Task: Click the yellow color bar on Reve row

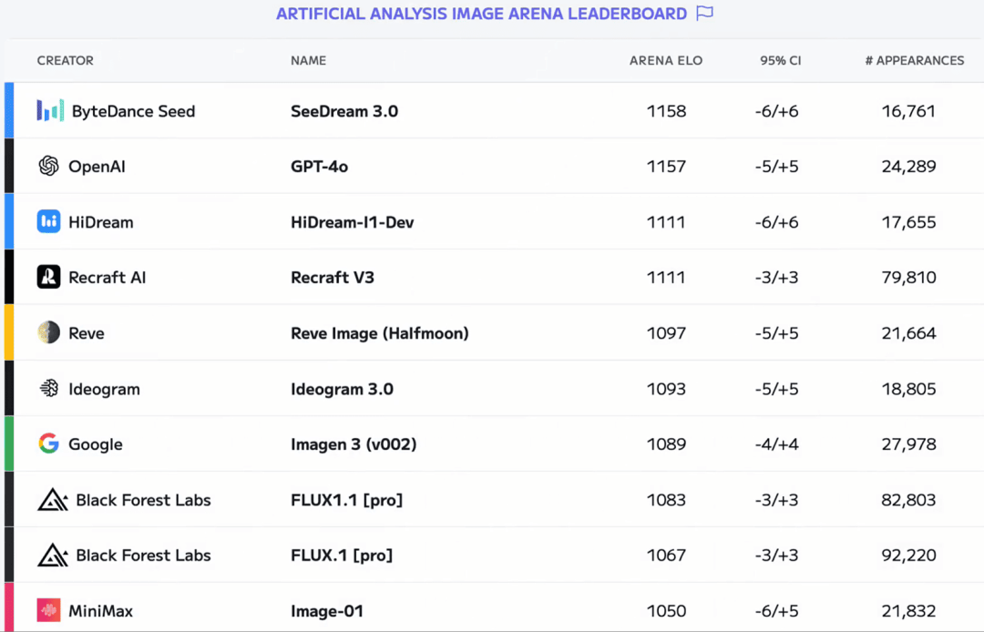Action: (9, 332)
